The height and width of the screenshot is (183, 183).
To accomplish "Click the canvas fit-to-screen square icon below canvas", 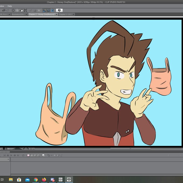I will point(4,149).
